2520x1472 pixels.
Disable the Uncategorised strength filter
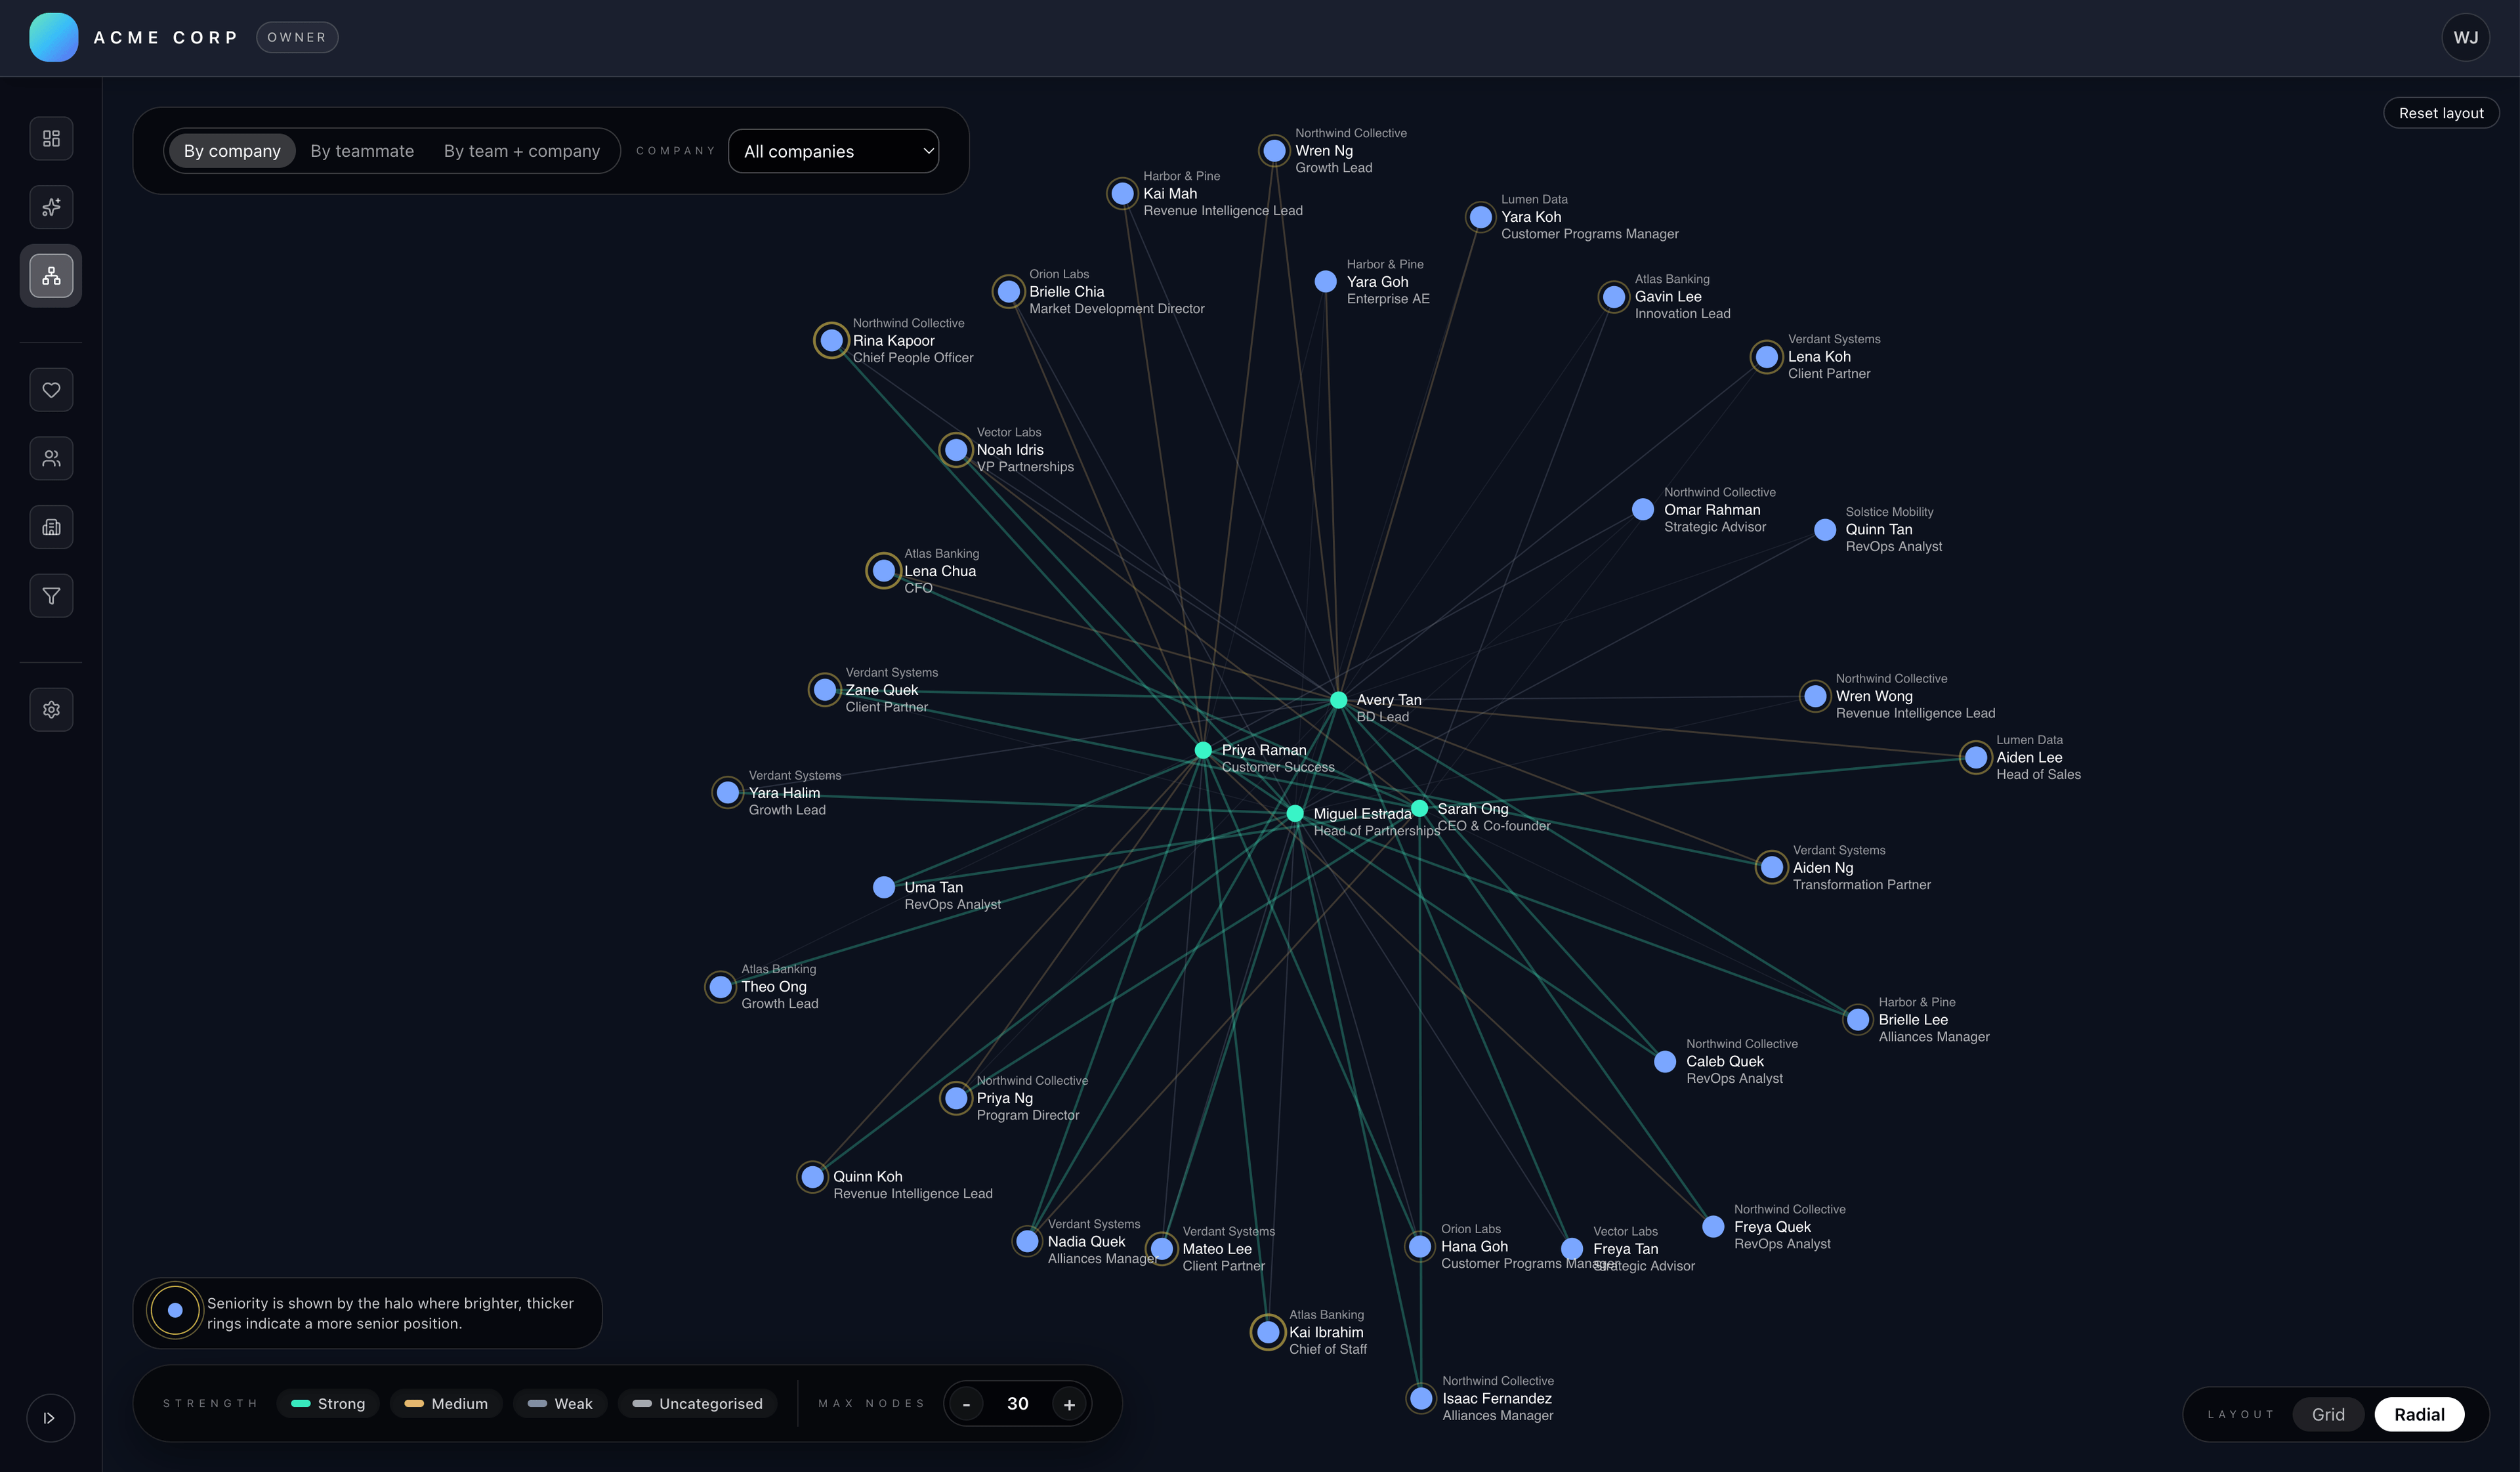[x=697, y=1403]
